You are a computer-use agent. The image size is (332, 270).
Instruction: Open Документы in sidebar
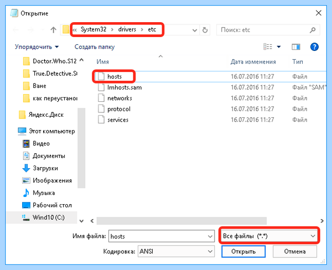click(x=44, y=156)
